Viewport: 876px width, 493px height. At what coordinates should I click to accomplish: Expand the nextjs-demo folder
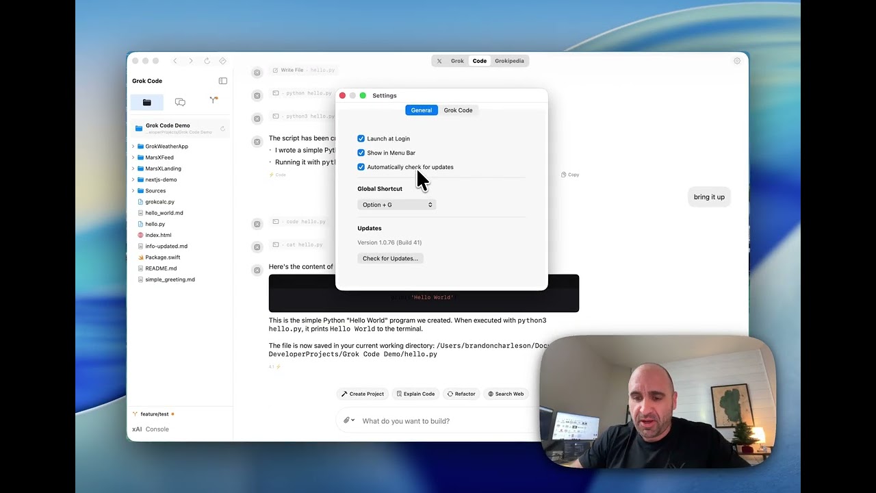(133, 179)
